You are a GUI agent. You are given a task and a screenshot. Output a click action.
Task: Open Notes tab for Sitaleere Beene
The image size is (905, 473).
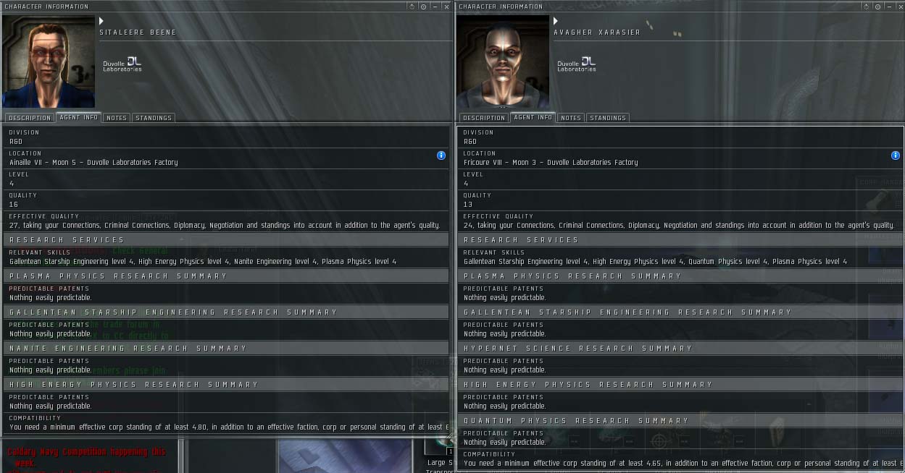coord(116,118)
